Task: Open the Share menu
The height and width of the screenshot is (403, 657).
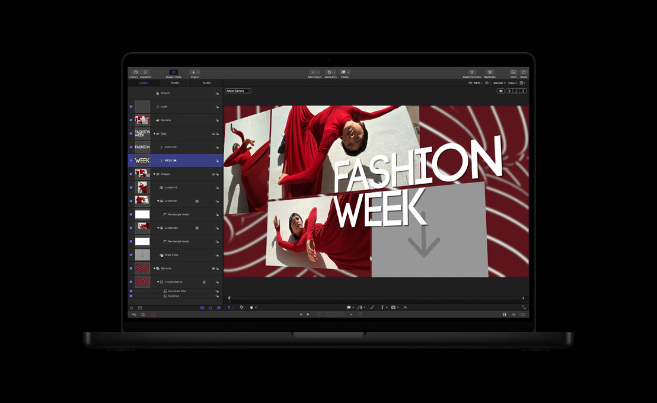Action: click(524, 72)
